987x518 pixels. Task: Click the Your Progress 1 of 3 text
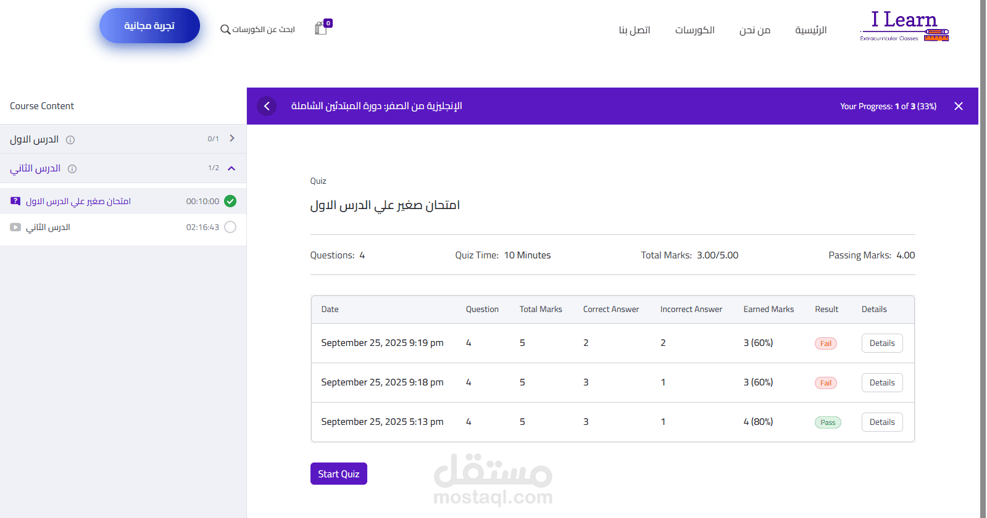[x=888, y=106]
